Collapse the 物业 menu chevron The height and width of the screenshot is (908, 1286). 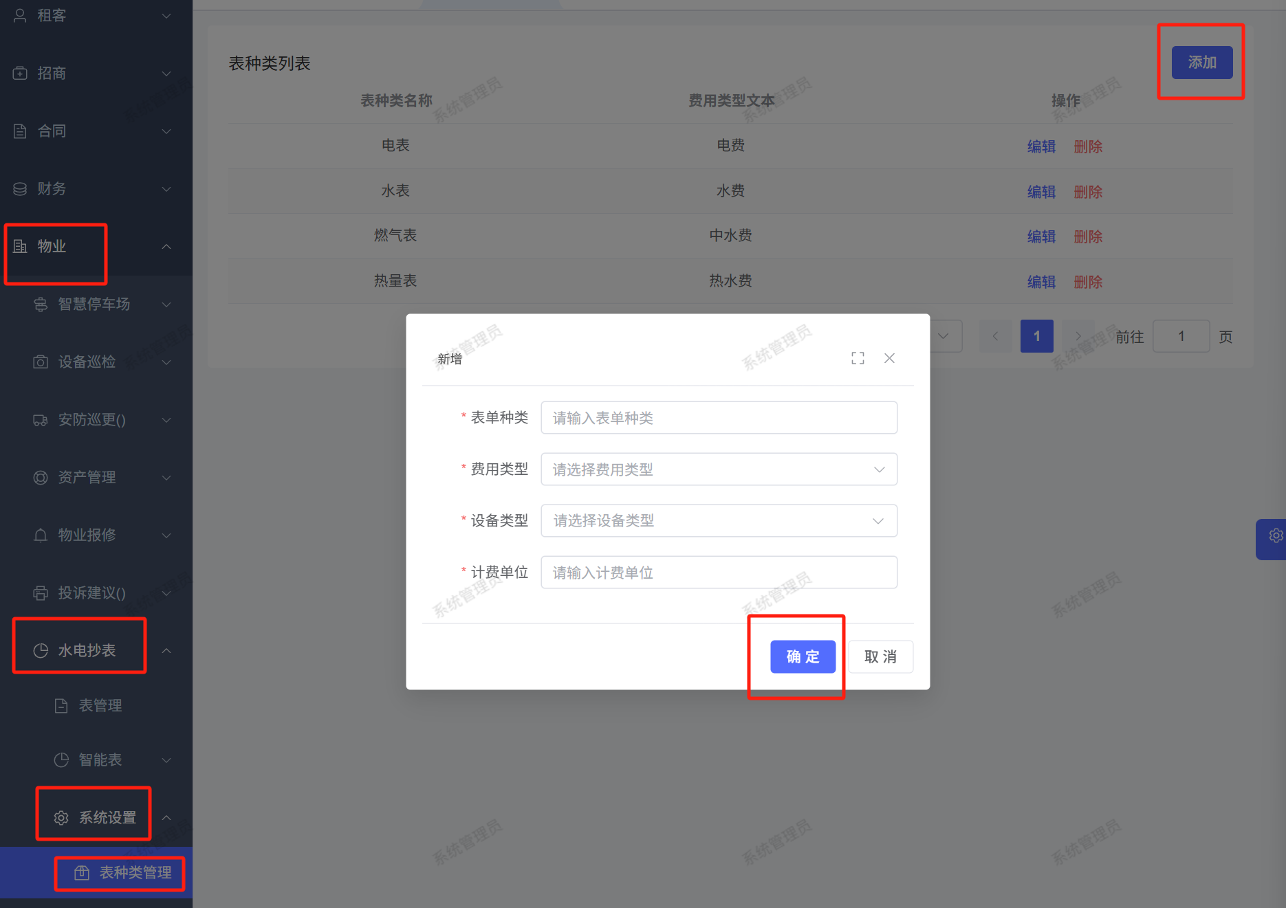pyautogui.click(x=166, y=247)
